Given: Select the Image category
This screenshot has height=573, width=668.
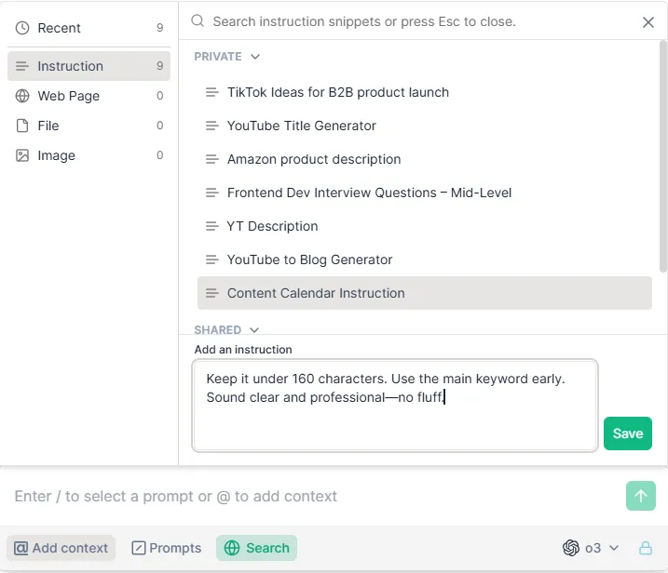Looking at the screenshot, I should point(89,155).
